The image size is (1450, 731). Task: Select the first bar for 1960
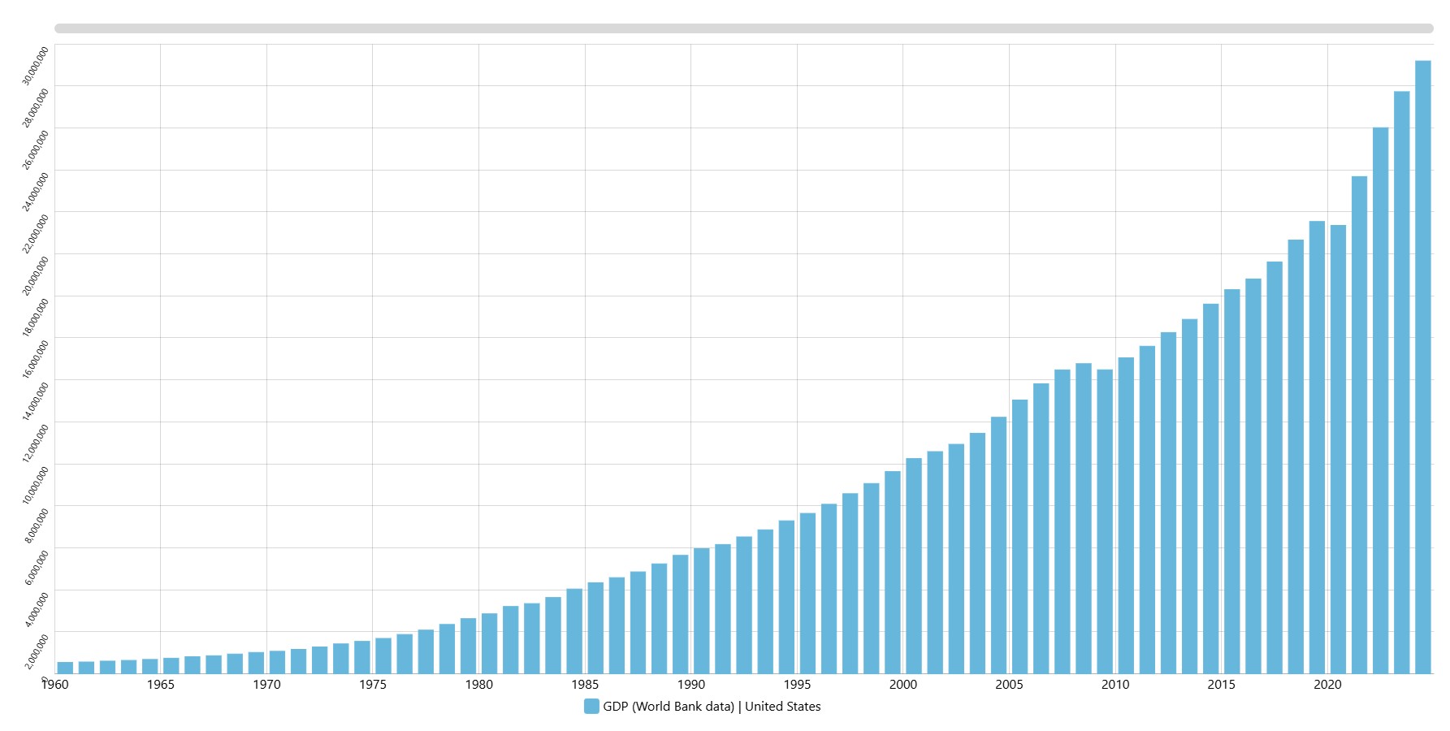pyautogui.click(x=65, y=668)
